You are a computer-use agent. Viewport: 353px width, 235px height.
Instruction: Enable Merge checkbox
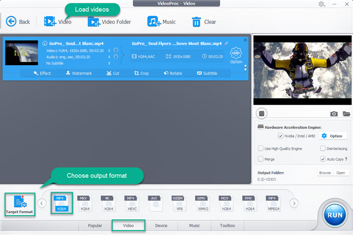[260, 159]
